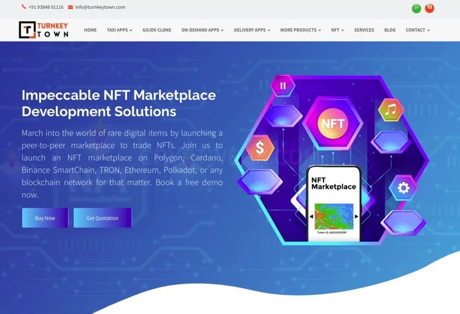Click the music note hexagon icon
The height and width of the screenshot is (314, 460).
(391, 110)
